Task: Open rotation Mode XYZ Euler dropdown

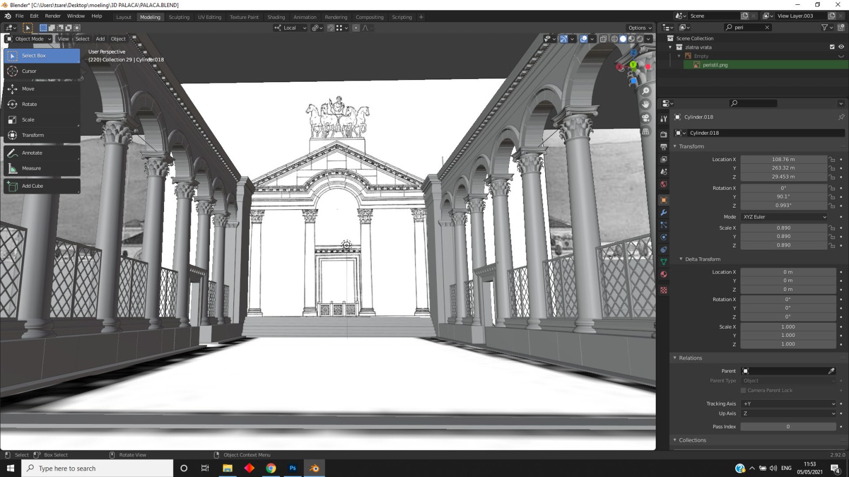Action: pyautogui.click(x=784, y=217)
